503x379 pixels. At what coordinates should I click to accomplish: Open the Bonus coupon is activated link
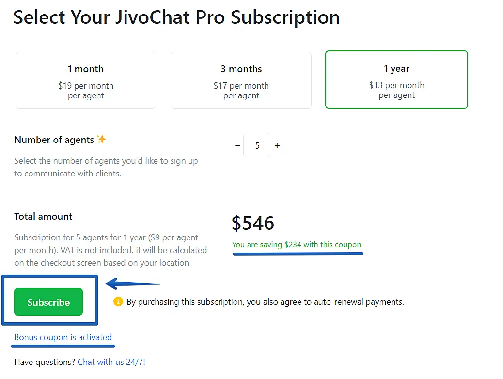pyautogui.click(x=63, y=337)
